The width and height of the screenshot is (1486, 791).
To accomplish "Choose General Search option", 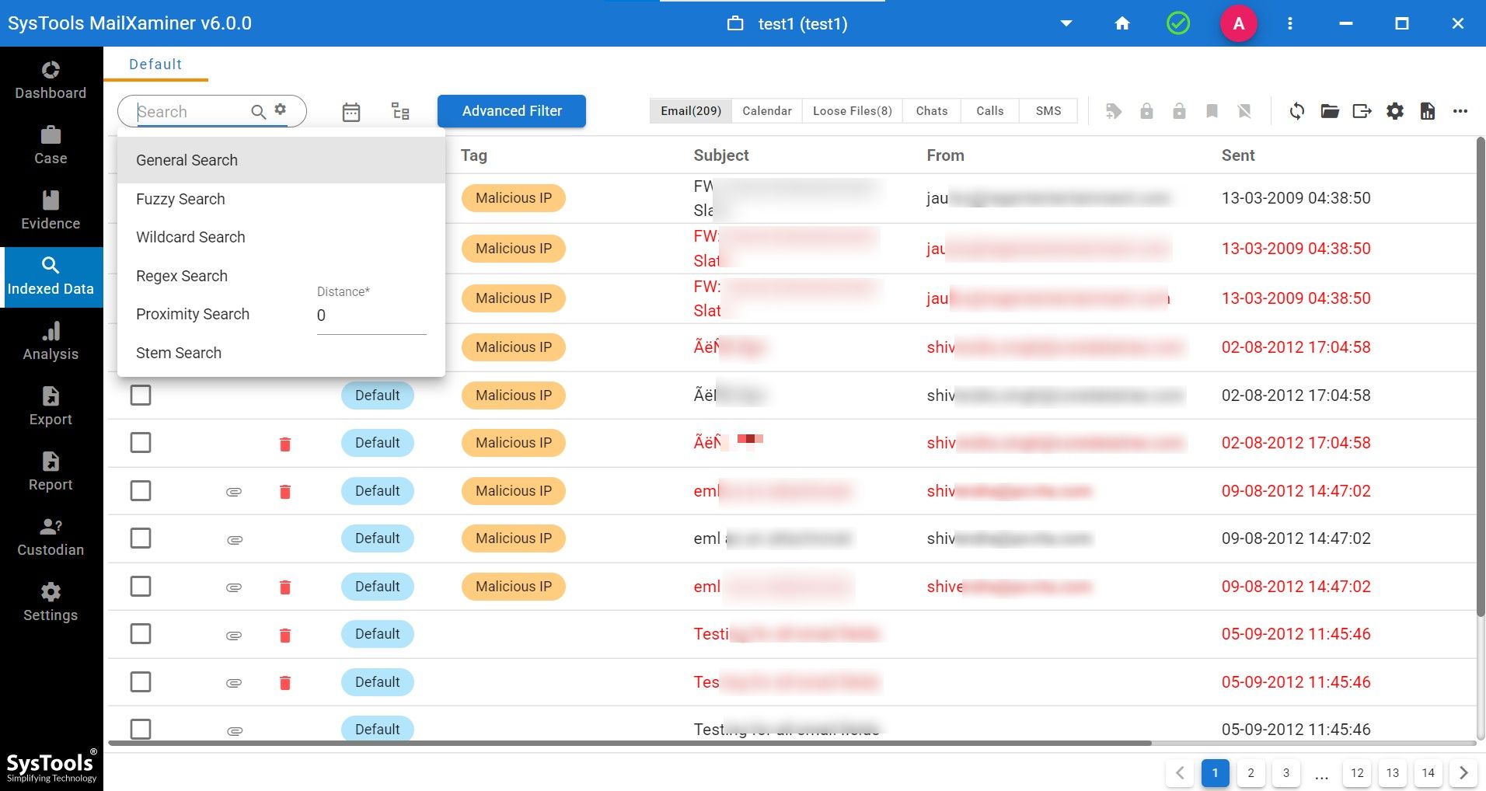I will click(281, 160).
